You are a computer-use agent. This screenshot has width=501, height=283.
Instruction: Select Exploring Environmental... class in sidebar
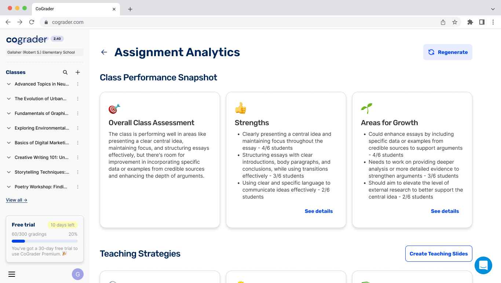click(x=41, y=128)
